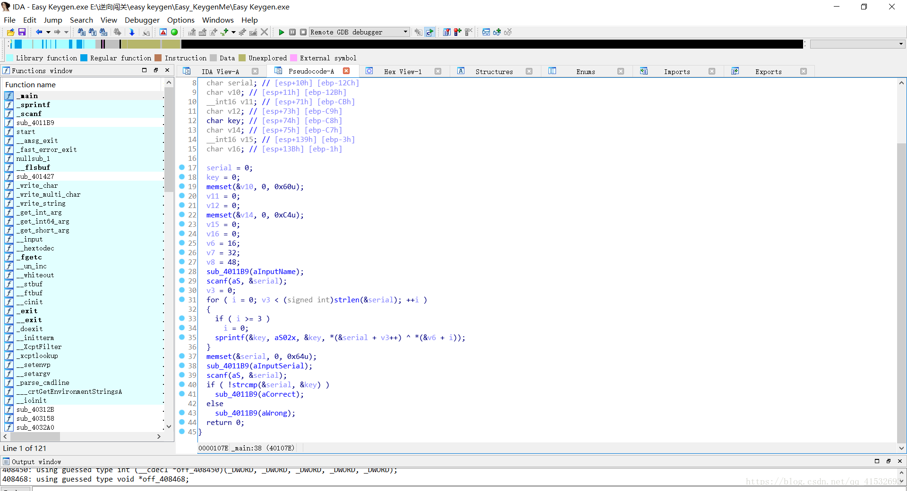Click the add breakpoint red-plus icon
Image resolution: width=907 pixels, height=491 pixels.
(457, 32)
